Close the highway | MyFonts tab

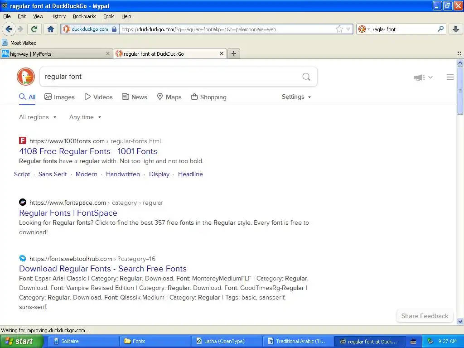[x=108, y=53]
